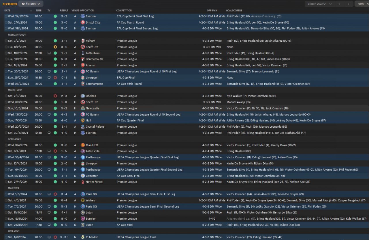Click the Fulham club badge
Viewport: 369px width, 240px height.
point(83,41)
